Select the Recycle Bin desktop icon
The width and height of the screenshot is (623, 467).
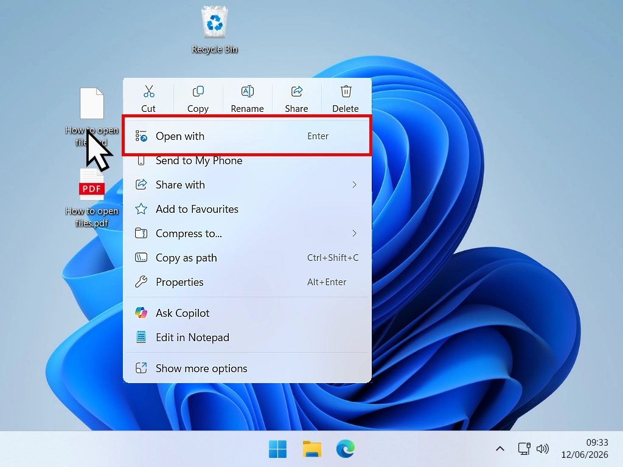tap(215, 30)
